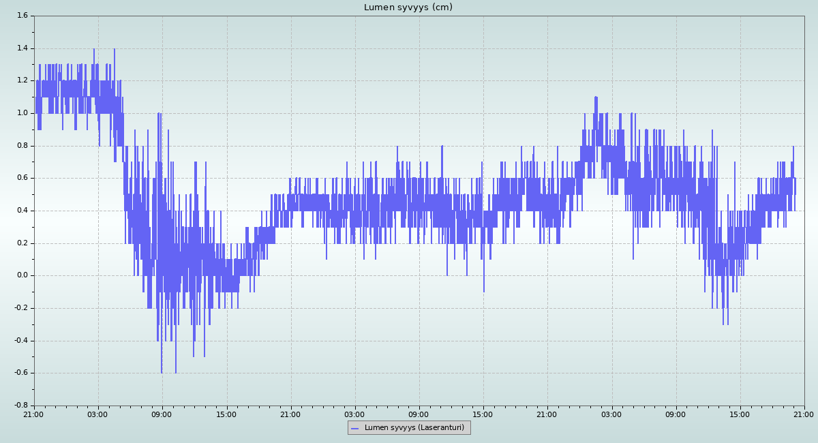This screenshot has height=443, width=818.
Task: Click the 0.8 value on the y-axis
Action: [x=22, y=146]
